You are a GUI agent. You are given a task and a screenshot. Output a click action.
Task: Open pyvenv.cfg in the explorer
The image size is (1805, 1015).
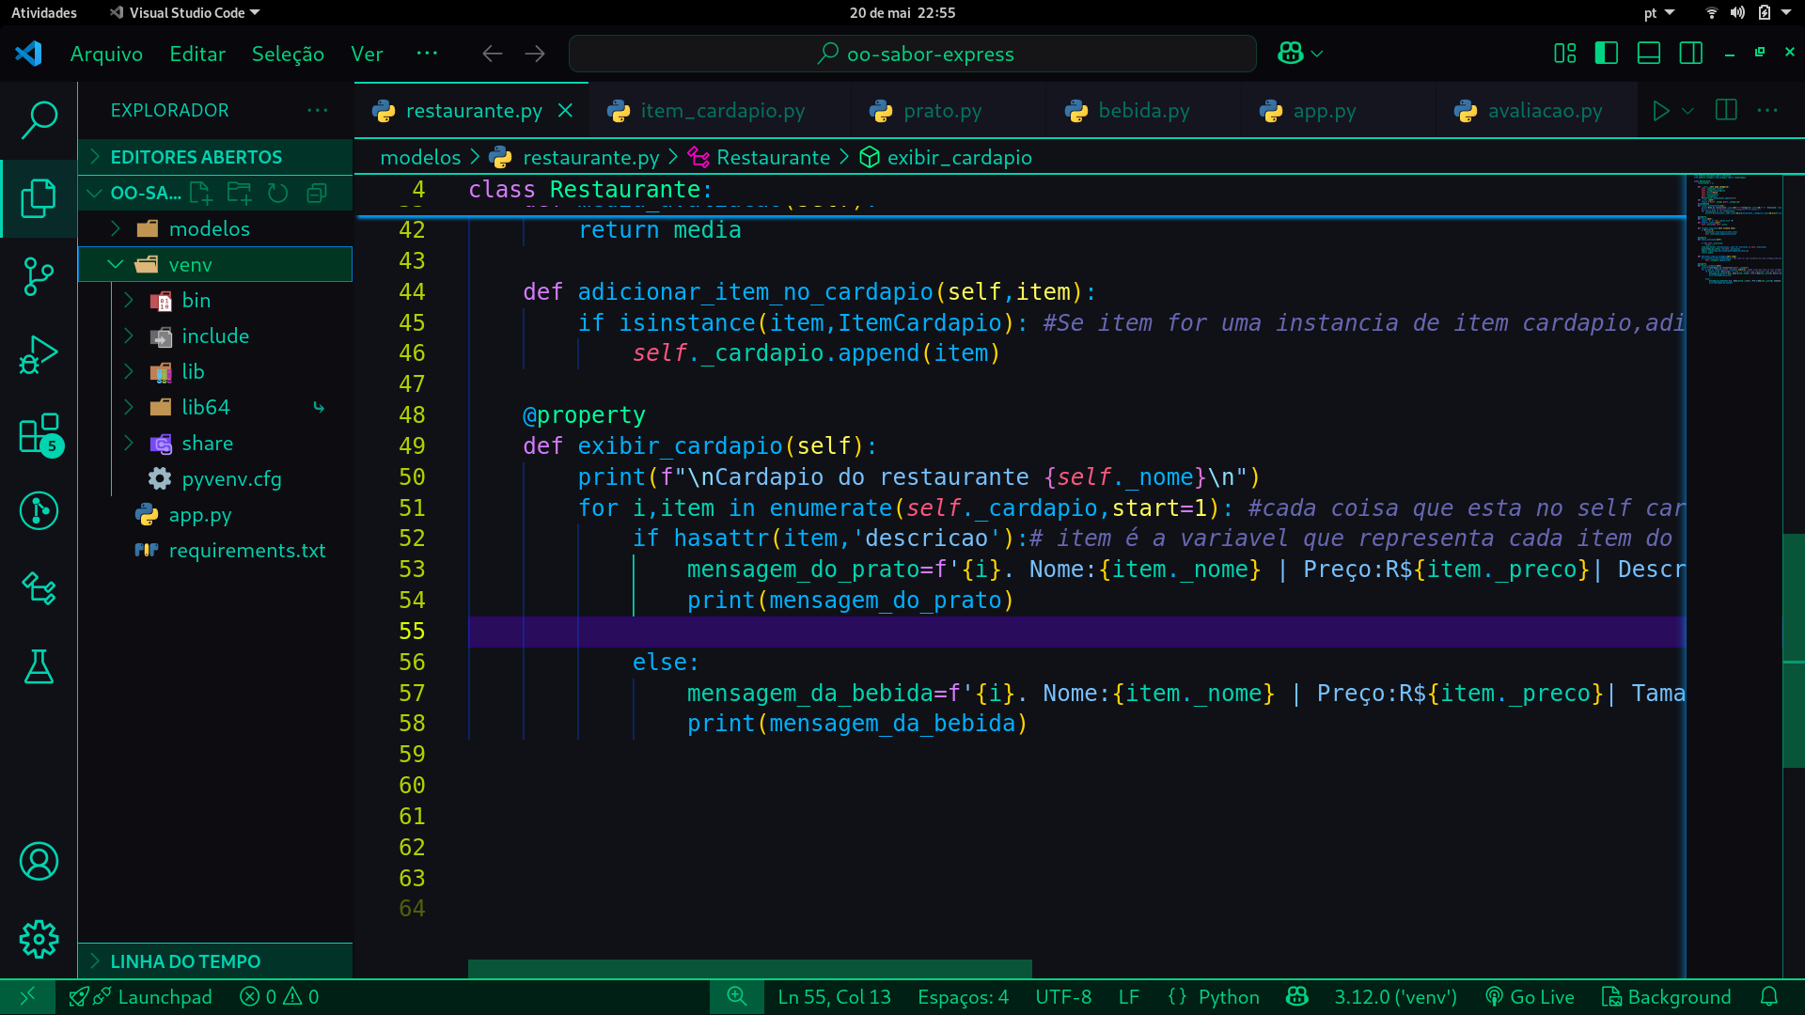(x=215, y=478)
